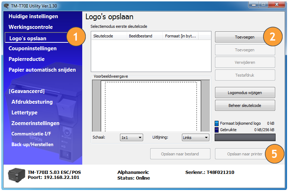Click the Verwijderen button
Image resolution: width=288 pixels, height=191 pixels.
tap(245, 62)
